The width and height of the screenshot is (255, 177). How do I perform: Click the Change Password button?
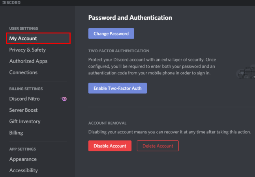point(111,33)
